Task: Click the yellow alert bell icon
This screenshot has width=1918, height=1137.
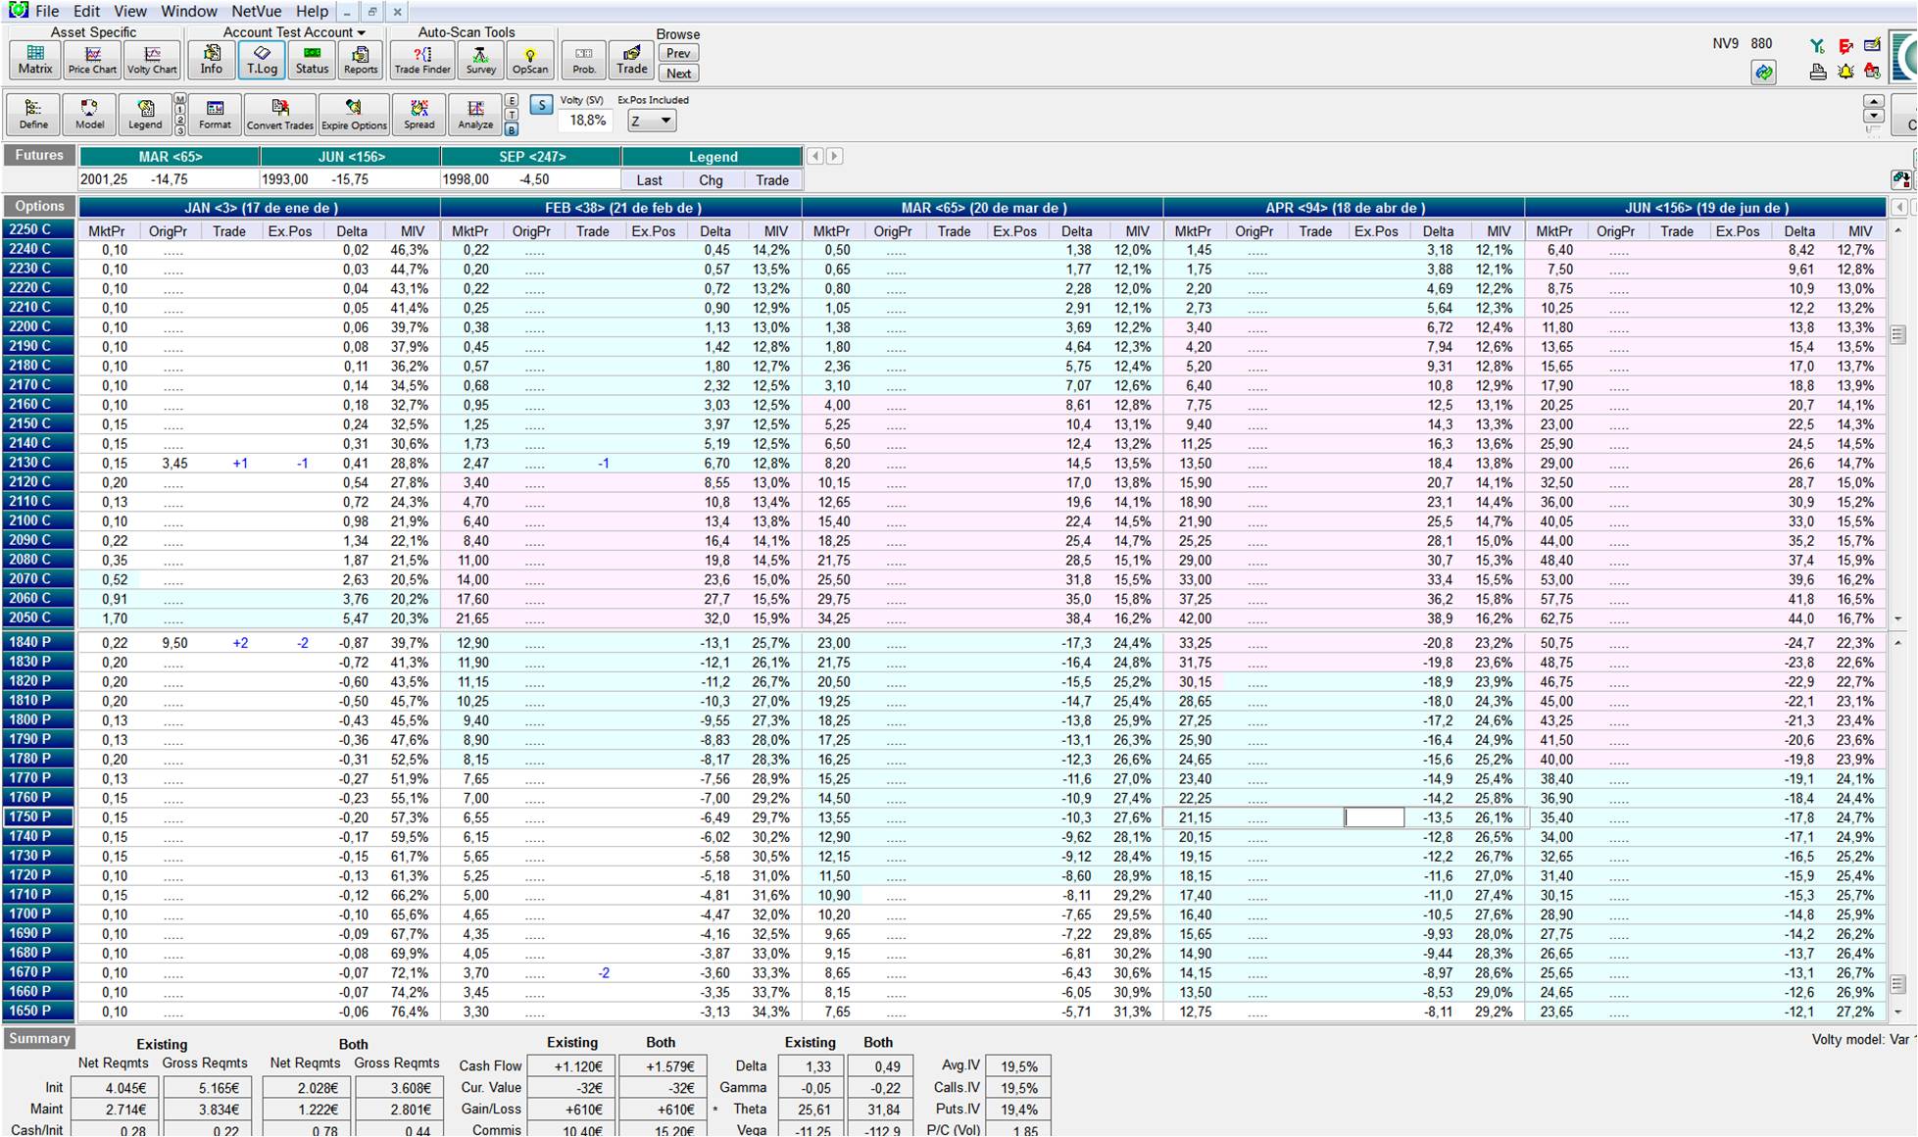Action: [x=1845, y=72]
